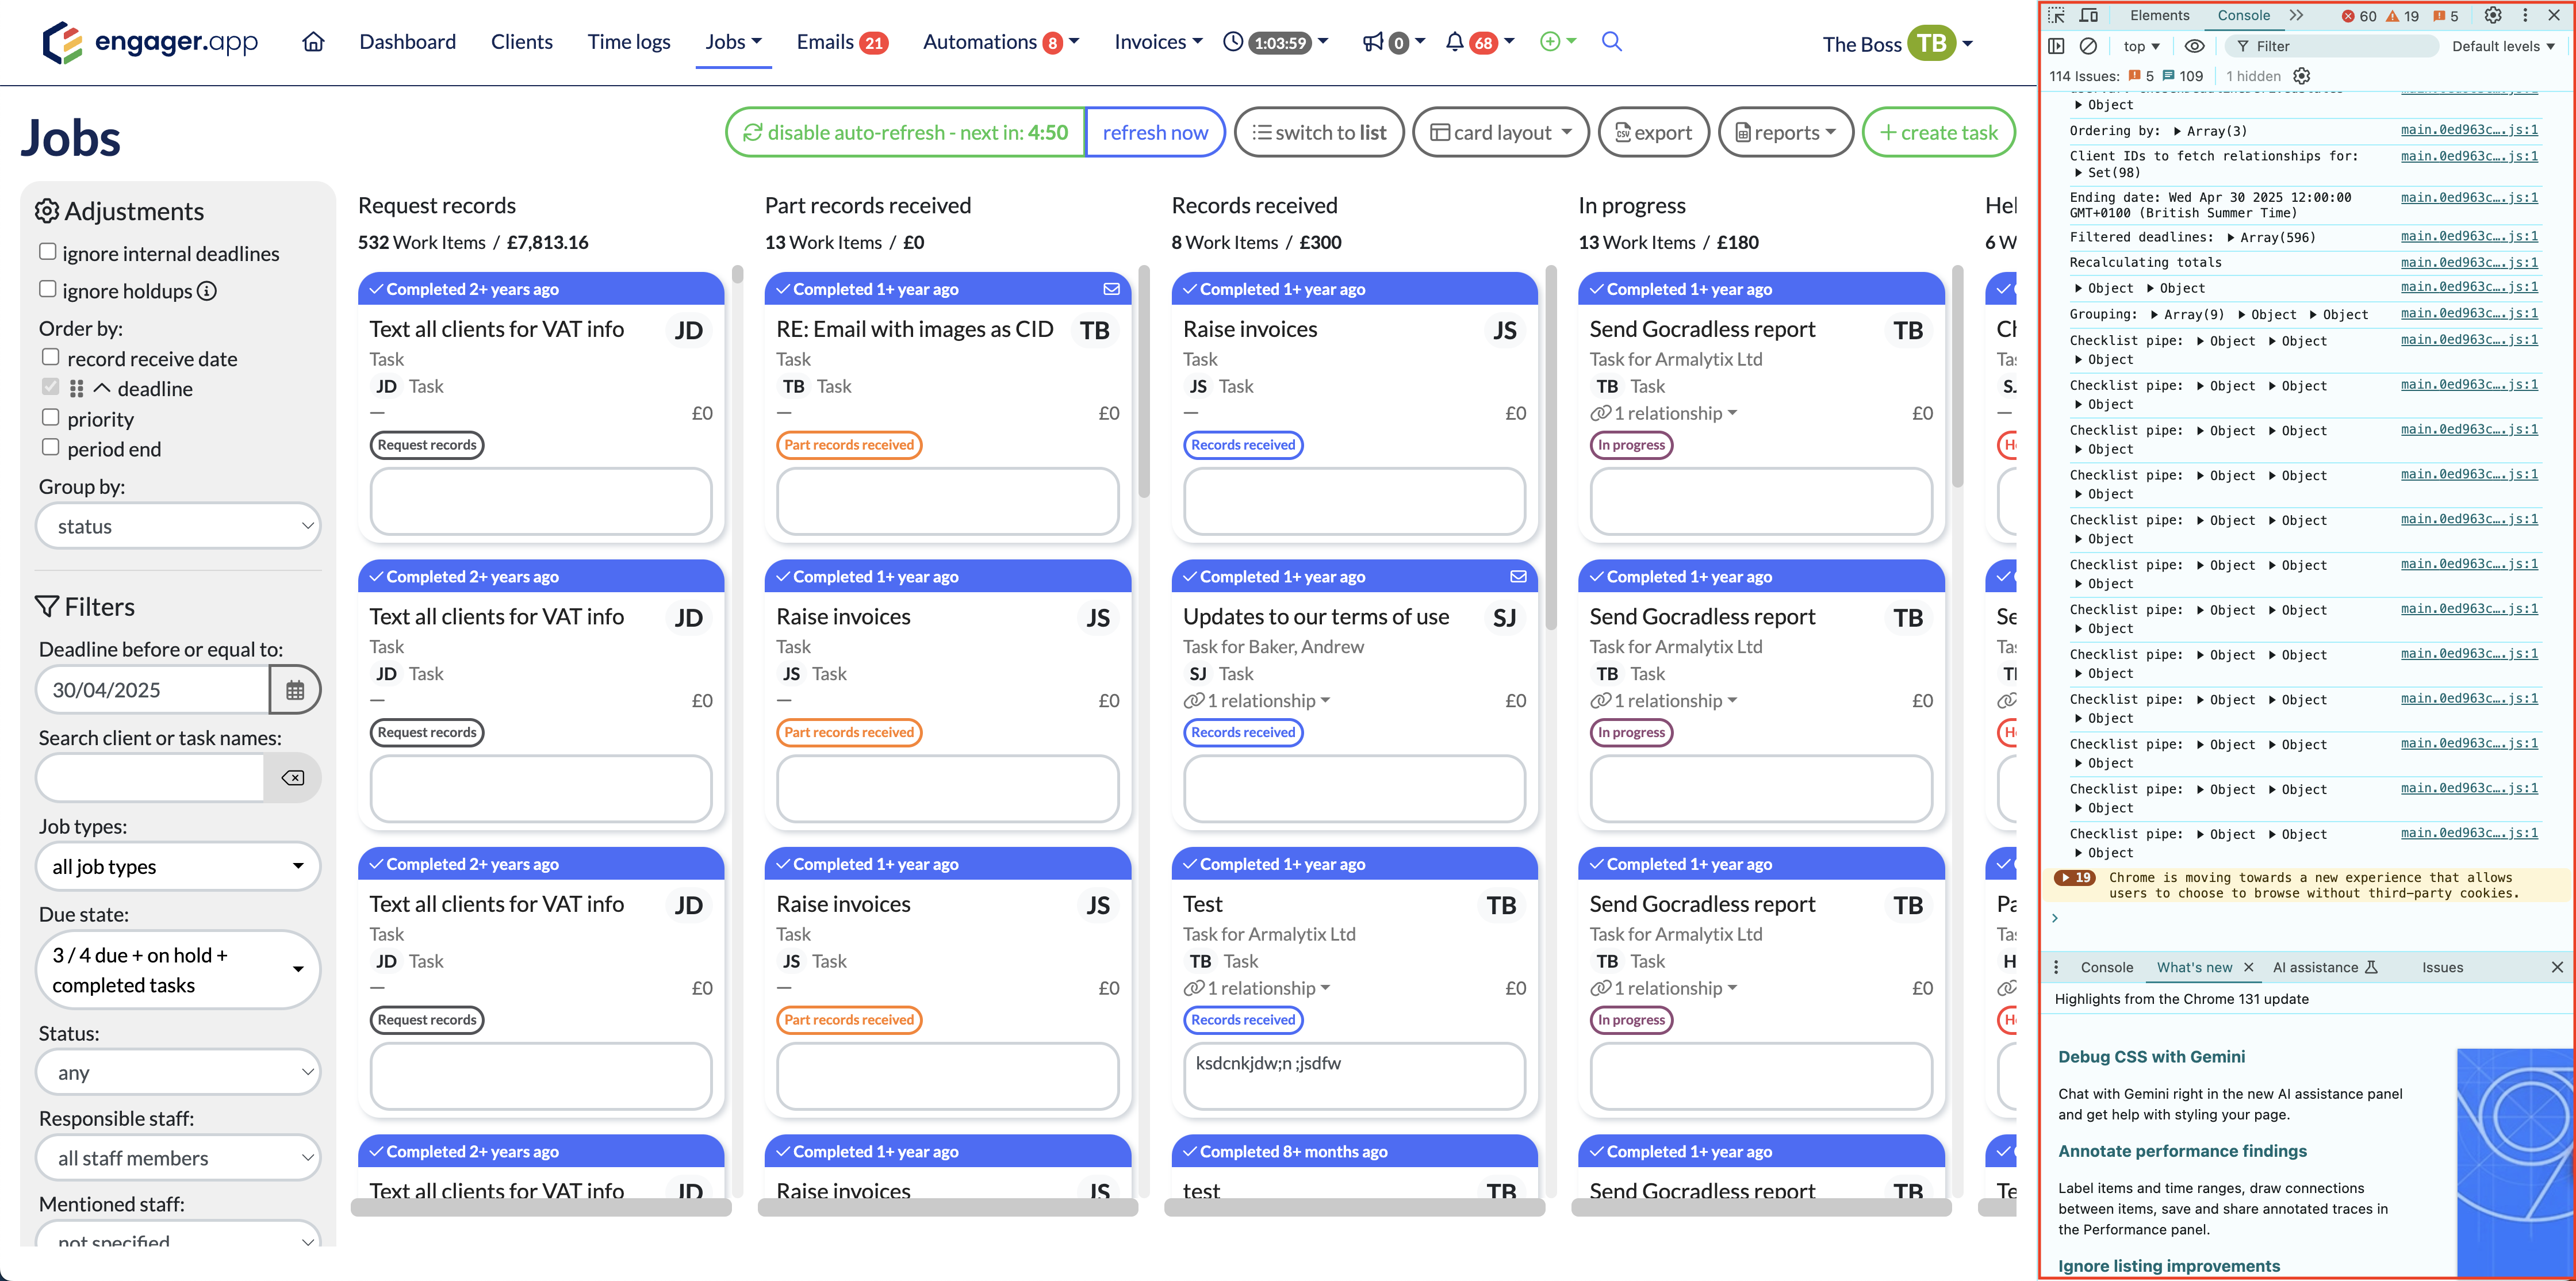The width and height of the screenshot is (2576, 1281).
Task: Open issues settings gear in console
Action: coord(2301,76)
